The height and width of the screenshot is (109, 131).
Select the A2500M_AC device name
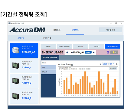[x=28, y=52]
